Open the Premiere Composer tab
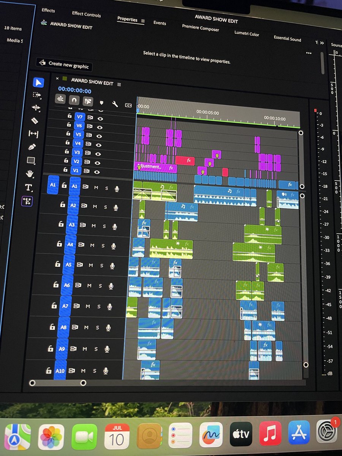The height and width of the screenshot is (456, 342). [x=201, y=28]
